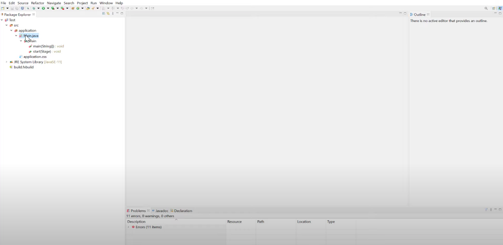Click the Open Type toolbar icon
The width and height of the screenshot is (503, 245).
coord(88,8)
